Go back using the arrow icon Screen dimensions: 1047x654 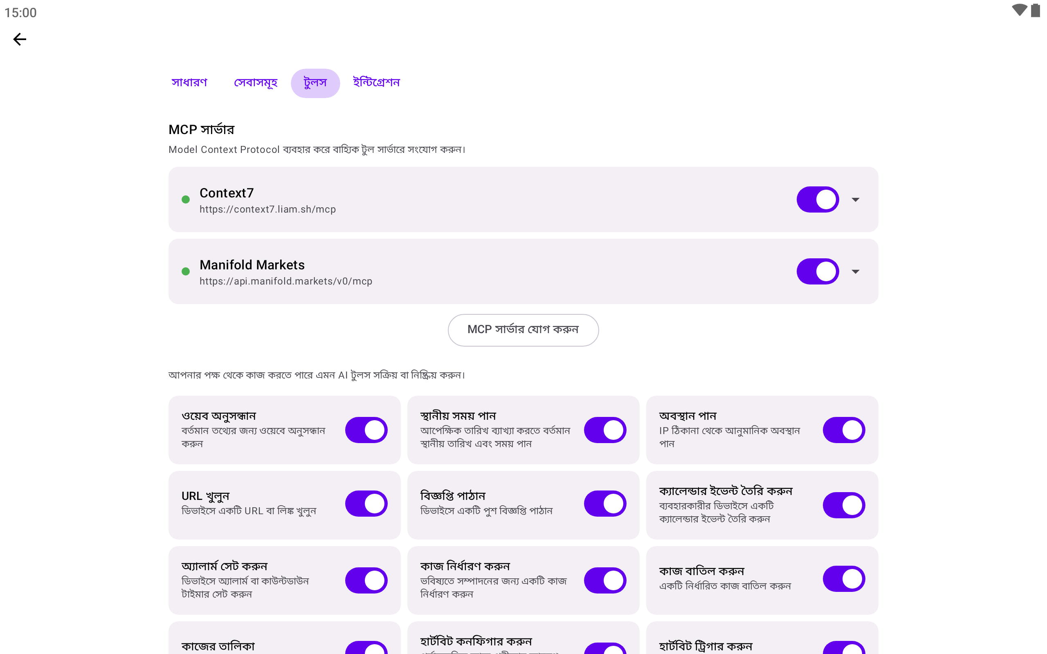point(20,39)
